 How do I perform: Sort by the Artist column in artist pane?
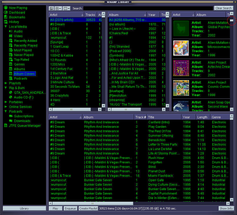point(66,15)
